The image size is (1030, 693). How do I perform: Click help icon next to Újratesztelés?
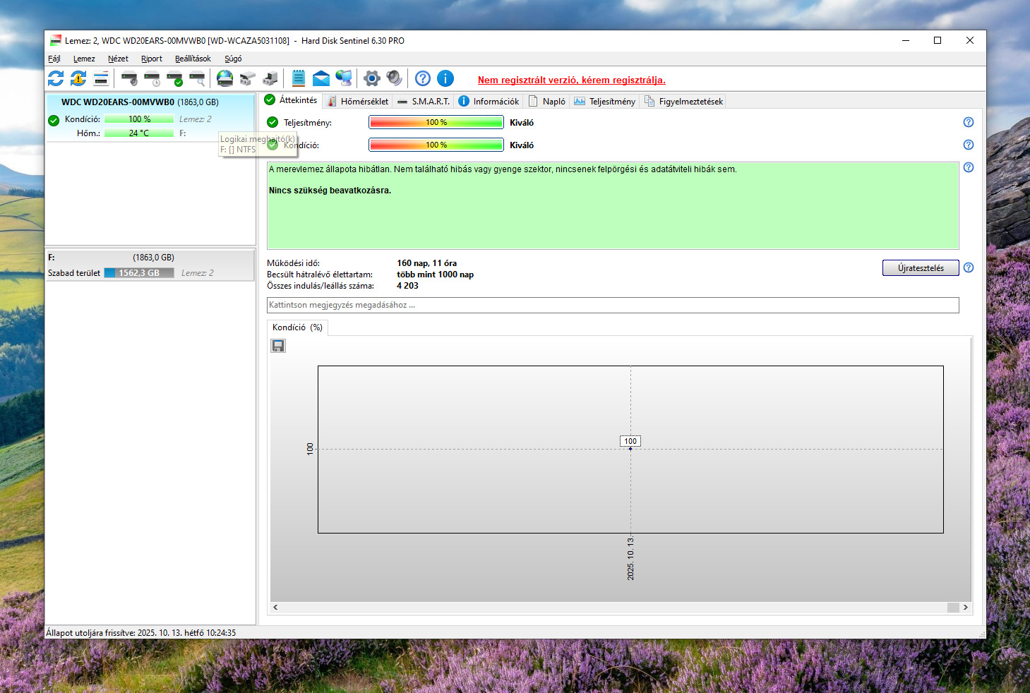click(x=969, y=267)
